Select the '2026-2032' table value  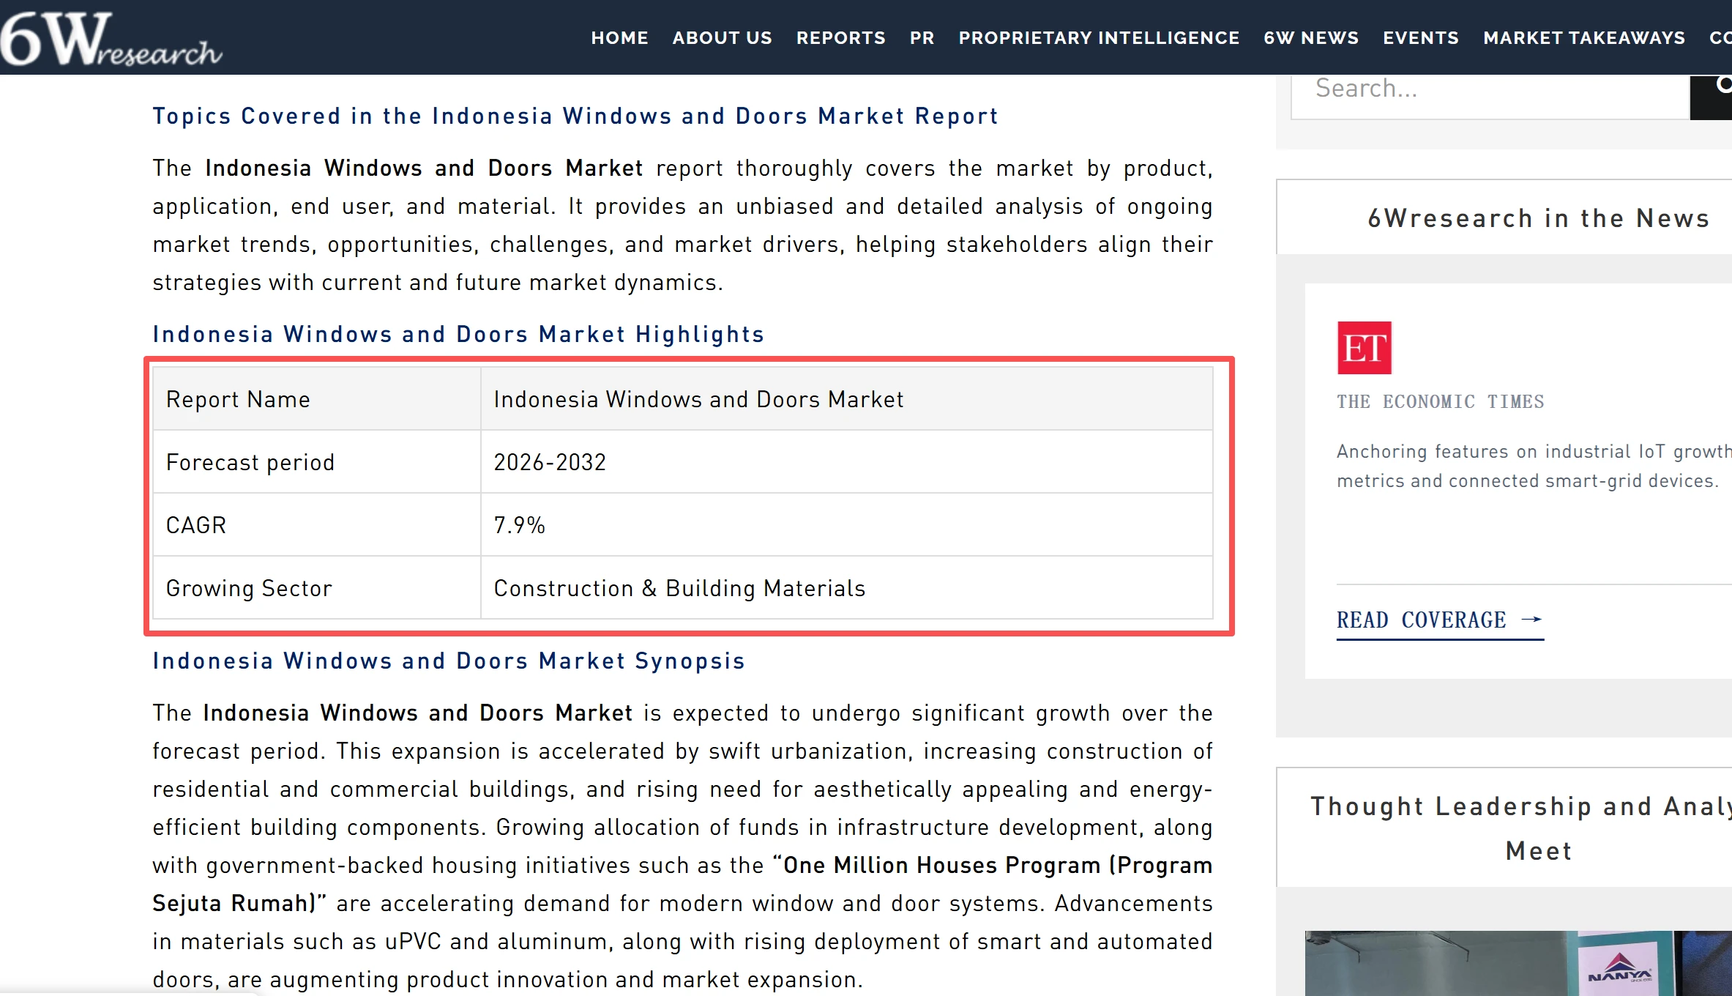pos(550,462)
